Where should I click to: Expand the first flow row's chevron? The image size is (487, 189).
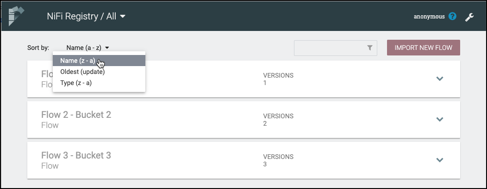coord(440,79)
